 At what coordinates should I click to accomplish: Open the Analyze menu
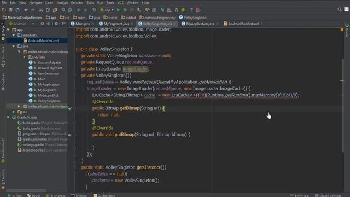(62, 3)
